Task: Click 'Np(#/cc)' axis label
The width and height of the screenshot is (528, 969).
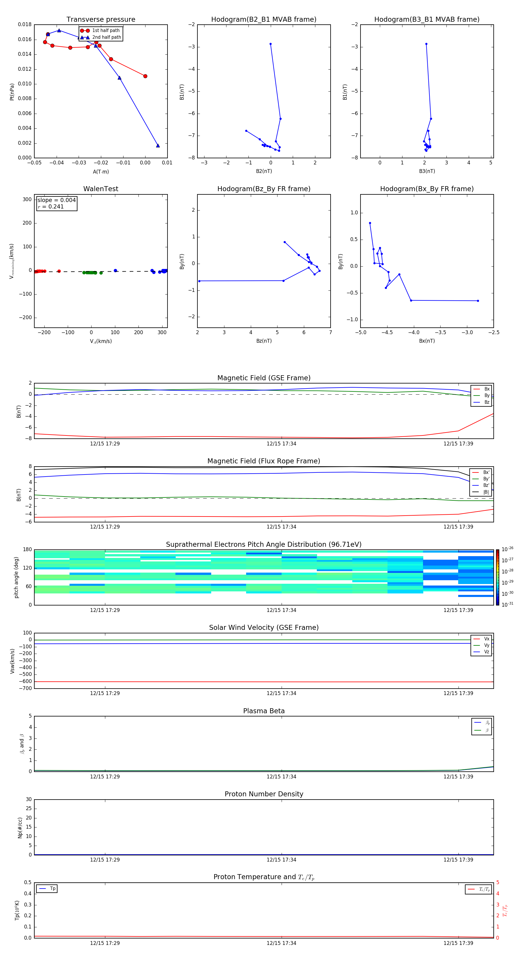Action: (20, 827)
